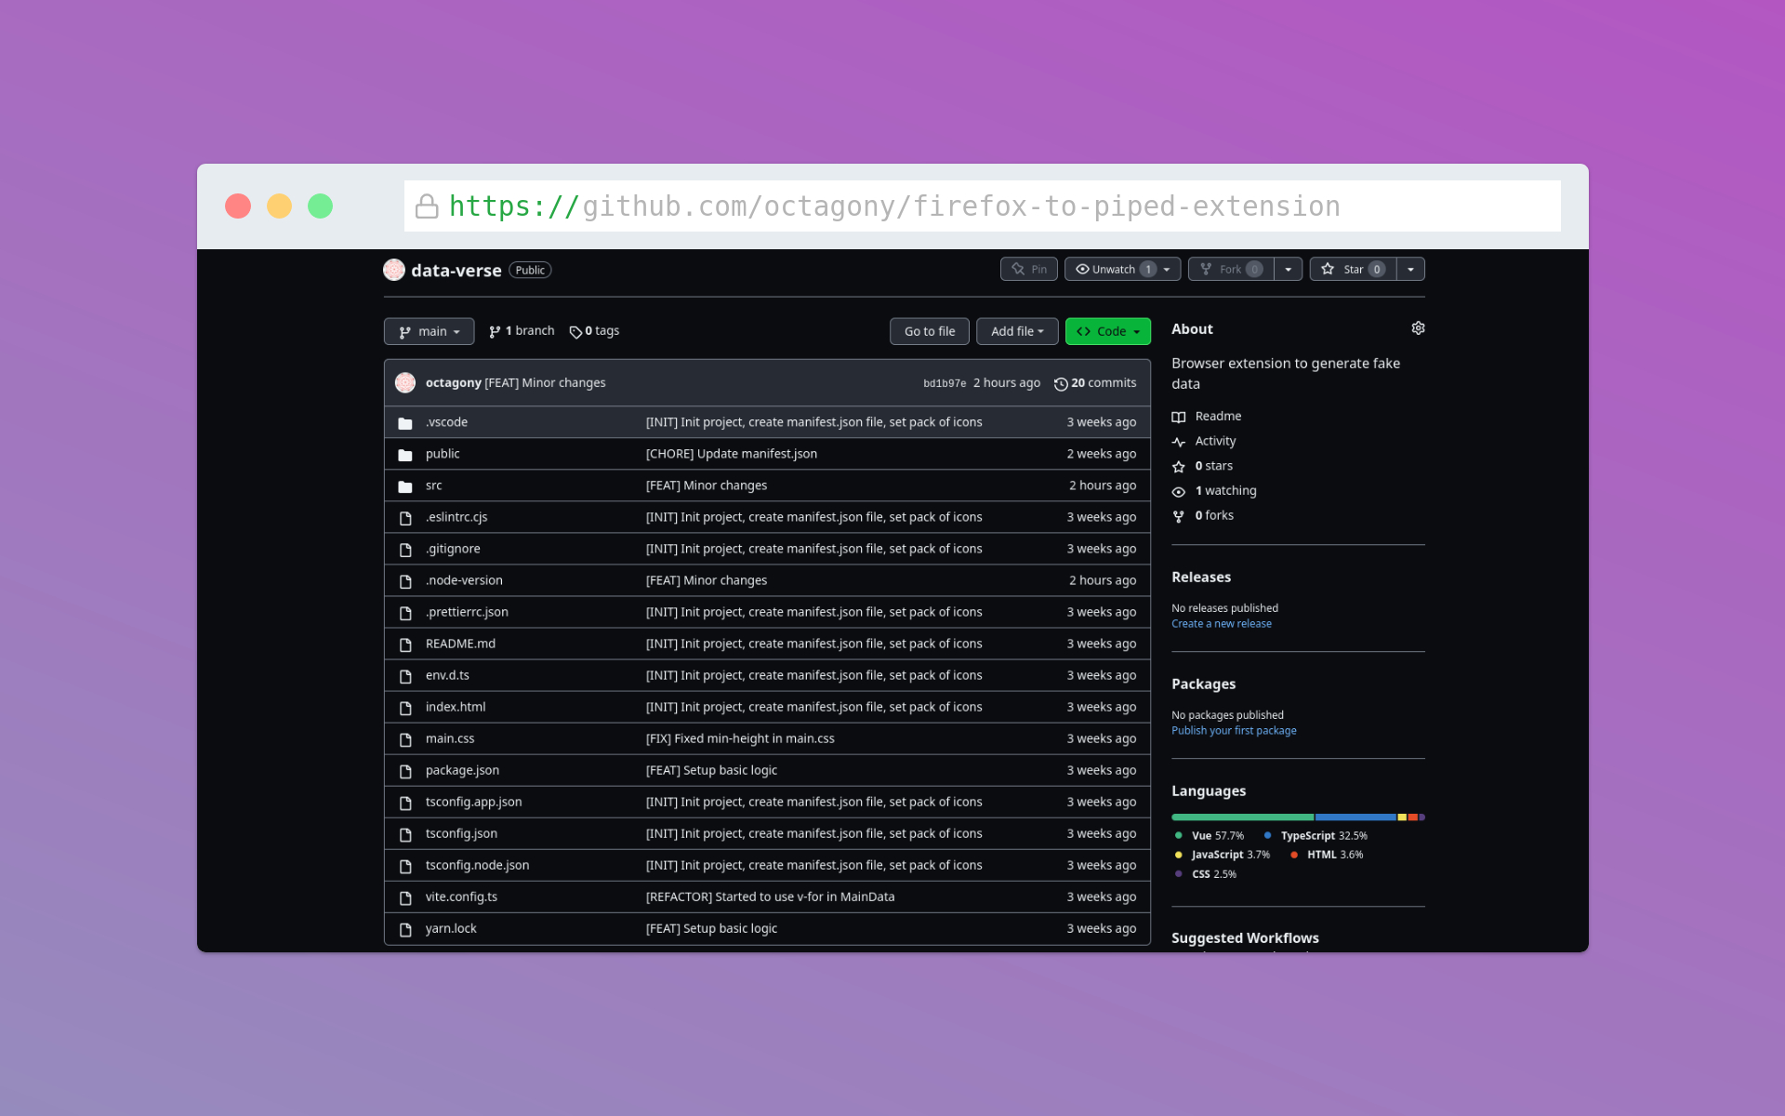The image size is (1785, 1116).
Task: Click commit hash bd1b97e
Action: click(945, 383)
